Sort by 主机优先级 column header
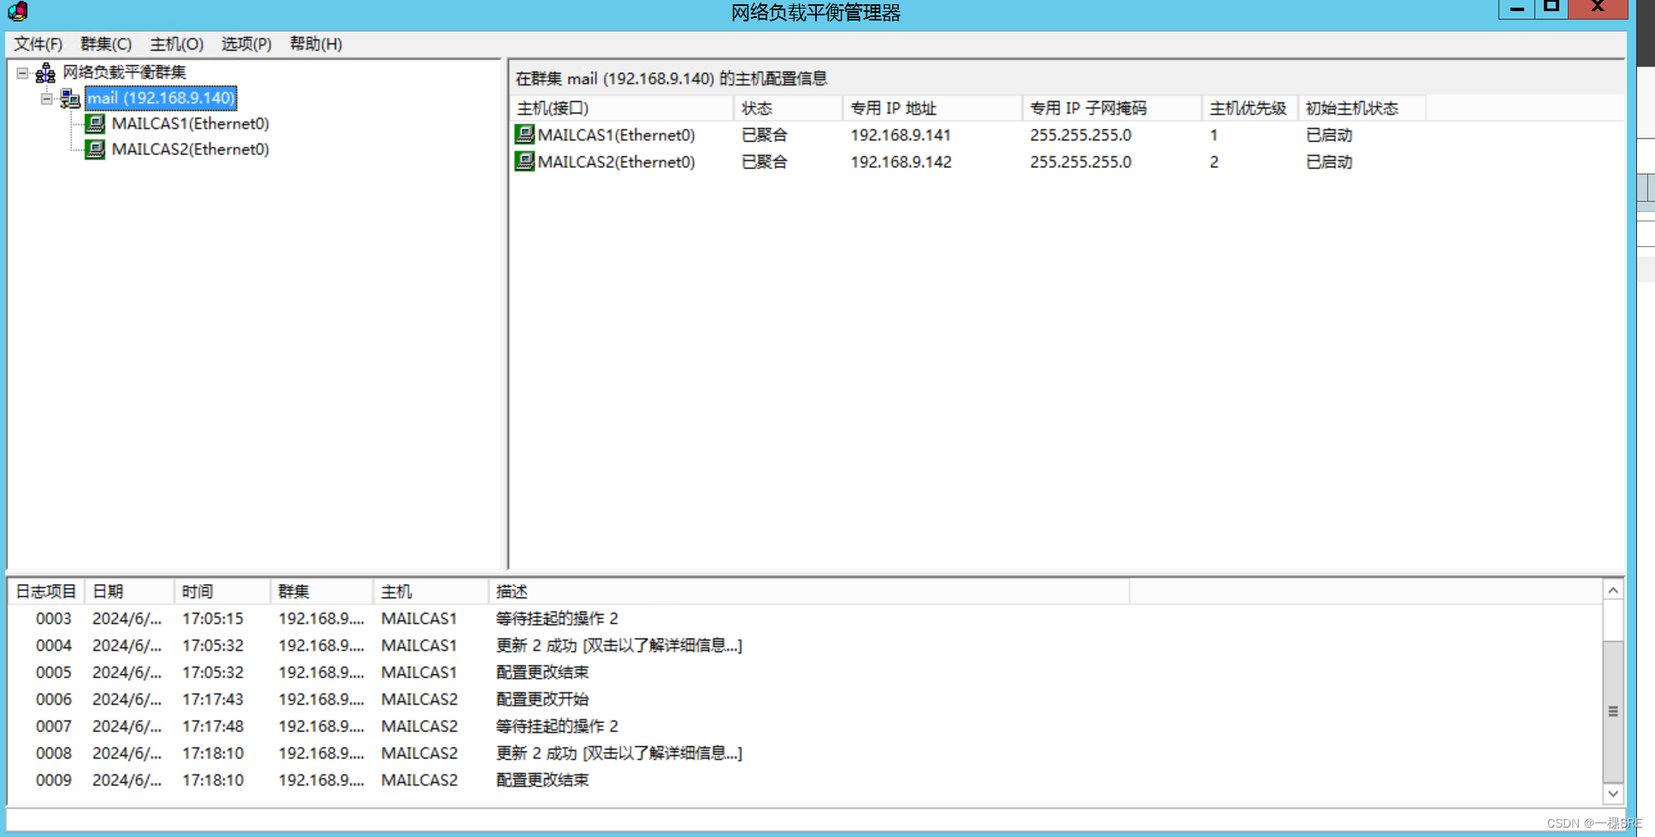The image size is (1655, 837). tap(1250, 109)
